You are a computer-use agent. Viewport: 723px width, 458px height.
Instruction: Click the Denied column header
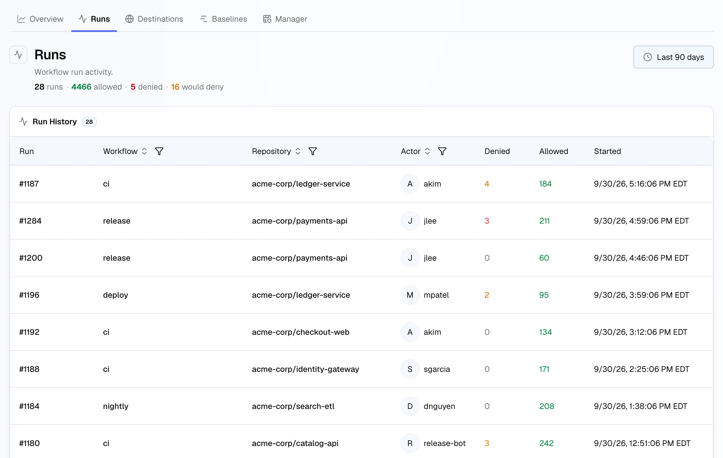tap(497, 151)
